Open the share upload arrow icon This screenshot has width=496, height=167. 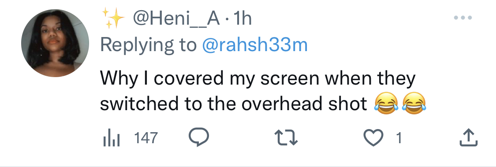click(x=468, y=138)
